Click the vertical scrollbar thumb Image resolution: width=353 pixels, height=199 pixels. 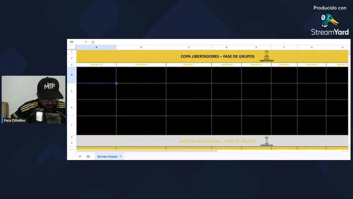coord(349,53)
